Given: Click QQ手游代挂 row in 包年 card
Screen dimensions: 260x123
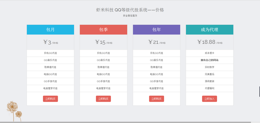Looking at the screenshot, I should (x=157, y=81).
